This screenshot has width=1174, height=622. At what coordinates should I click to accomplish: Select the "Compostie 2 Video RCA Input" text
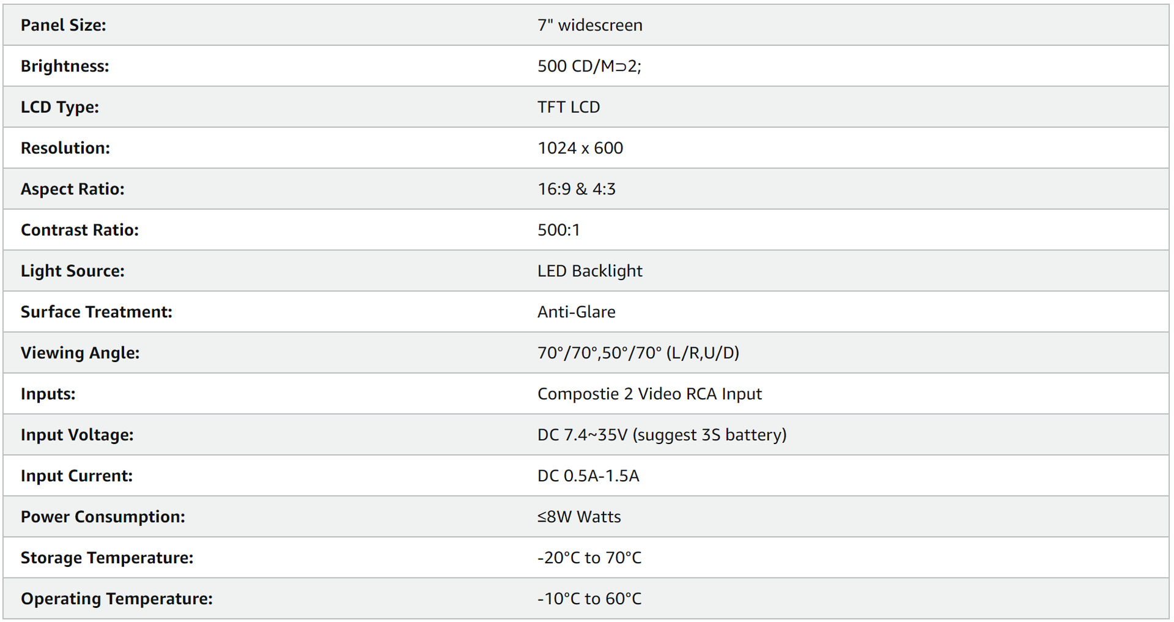tap(649, 394)
